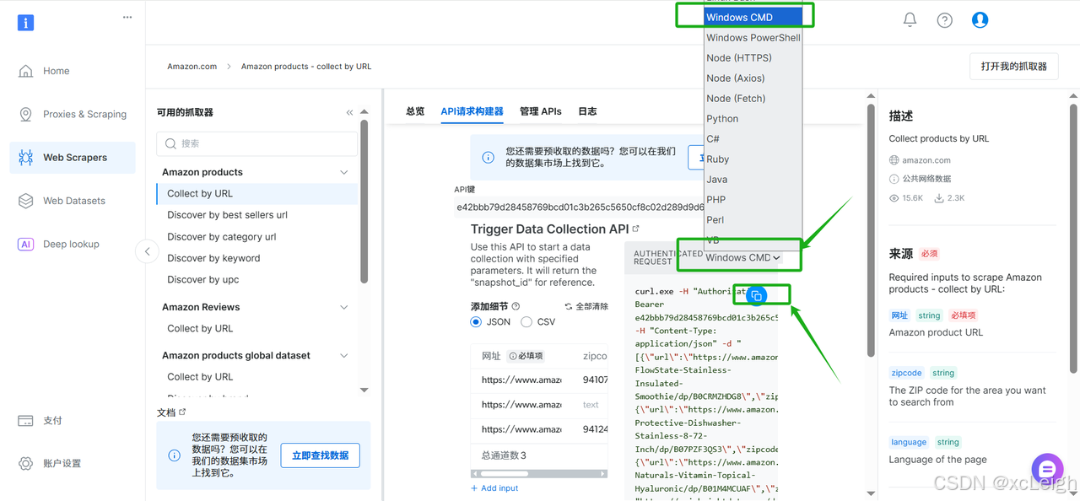
Task: Collapse the sidebar with round arrow button
Action: pyautogui.click(x=147, y=251)
